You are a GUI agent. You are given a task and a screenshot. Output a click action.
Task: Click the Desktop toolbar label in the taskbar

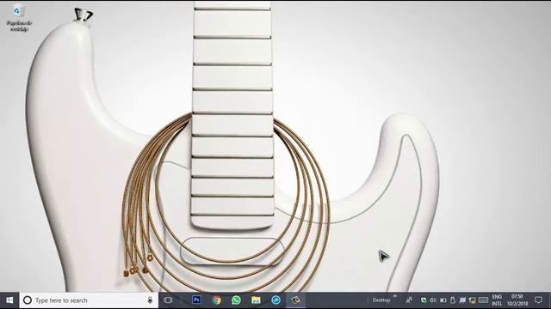pos(381,300)
